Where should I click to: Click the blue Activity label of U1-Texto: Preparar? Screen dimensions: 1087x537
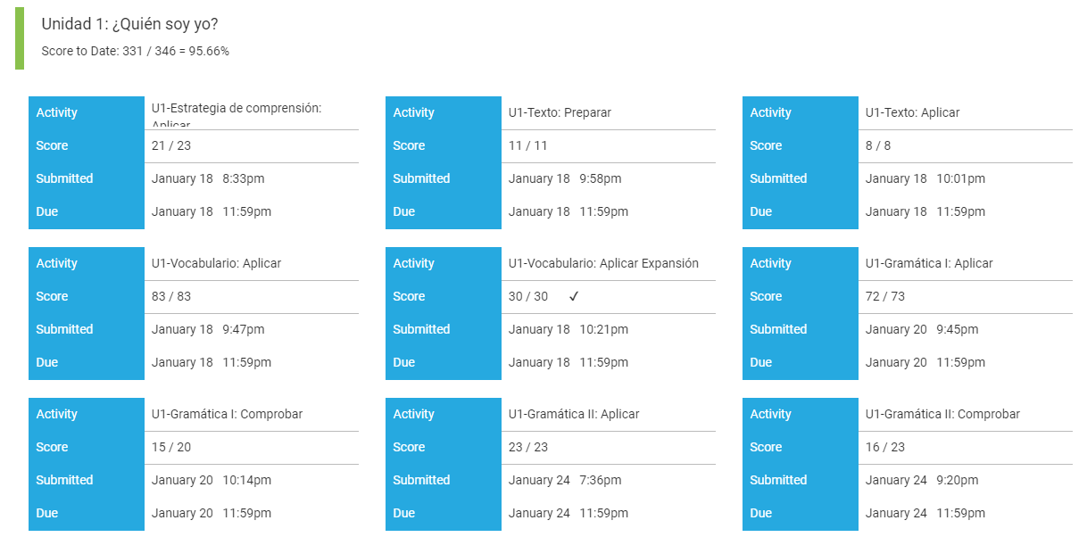coord(444,112)
